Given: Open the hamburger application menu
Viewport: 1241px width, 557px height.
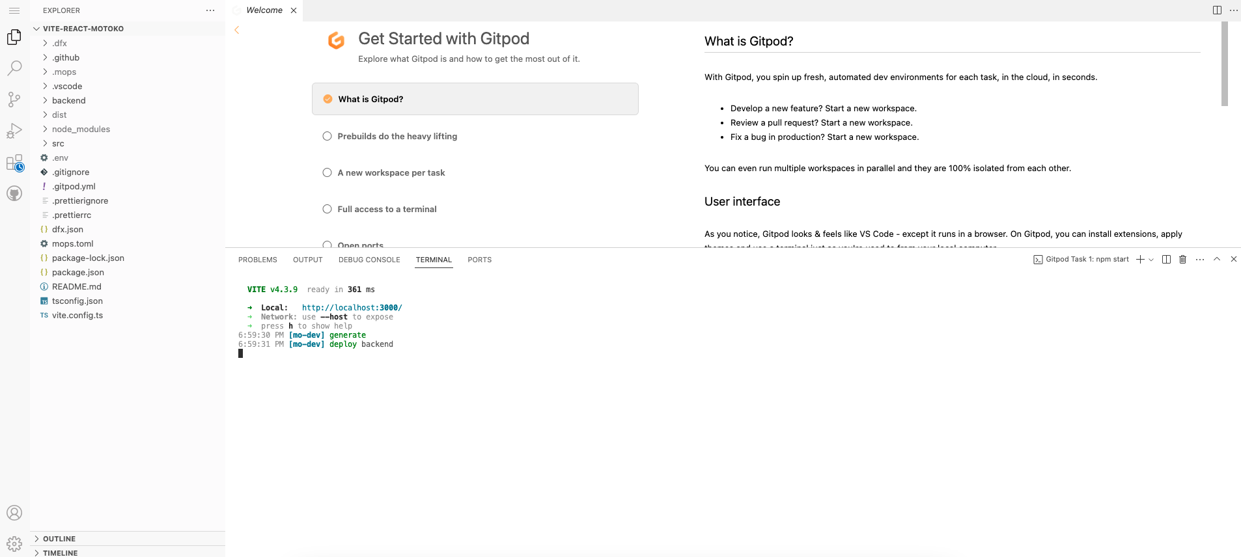Looking at the screenshot, I should pyautogui.click(x=14, y=10).
